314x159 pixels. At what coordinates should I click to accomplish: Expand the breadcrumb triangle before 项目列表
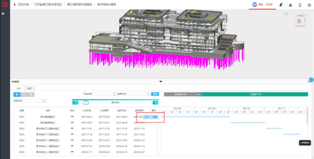coord(15,5)
